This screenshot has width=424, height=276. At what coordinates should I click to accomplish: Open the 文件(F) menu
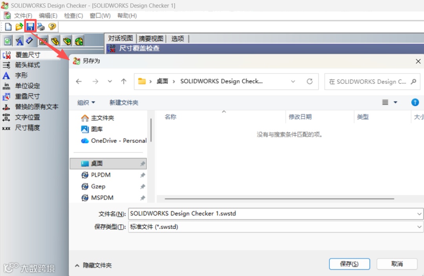pos(23,16)
